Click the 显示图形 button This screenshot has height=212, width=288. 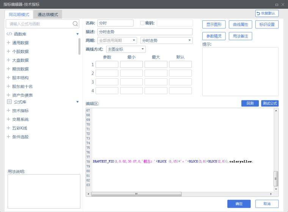214,24
